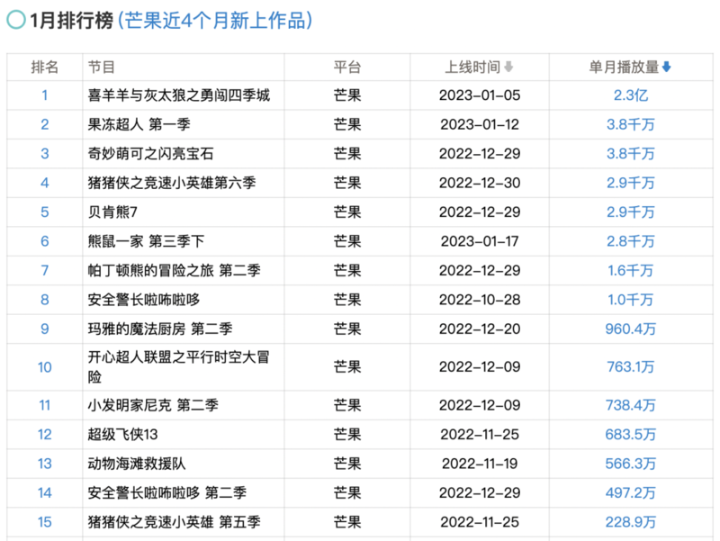Click the 平台 column header
The image size is (720, 541).
pos(347,67)
